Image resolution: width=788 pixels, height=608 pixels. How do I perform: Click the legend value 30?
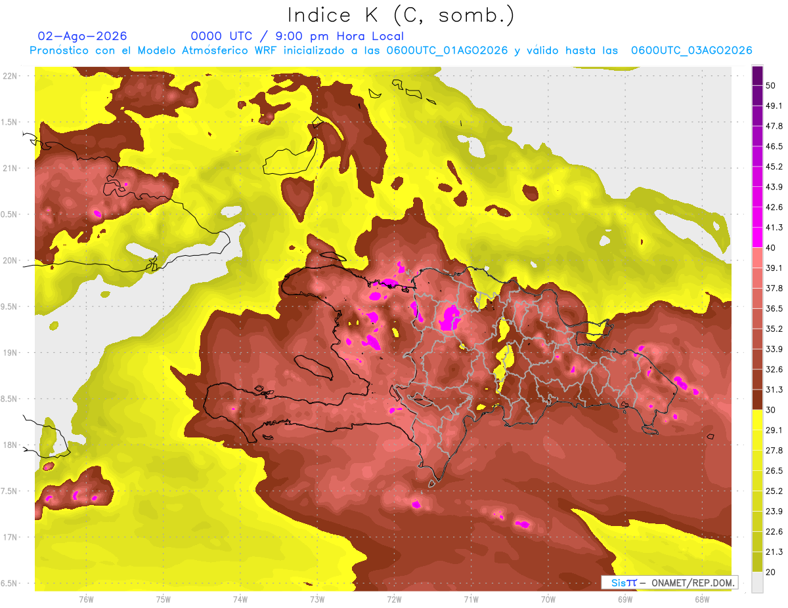pos(772,410)
